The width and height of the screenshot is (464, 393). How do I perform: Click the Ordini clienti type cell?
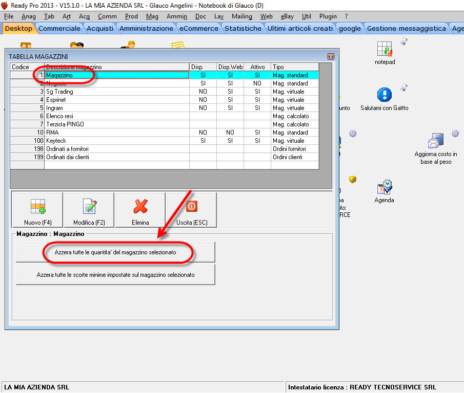295,157
